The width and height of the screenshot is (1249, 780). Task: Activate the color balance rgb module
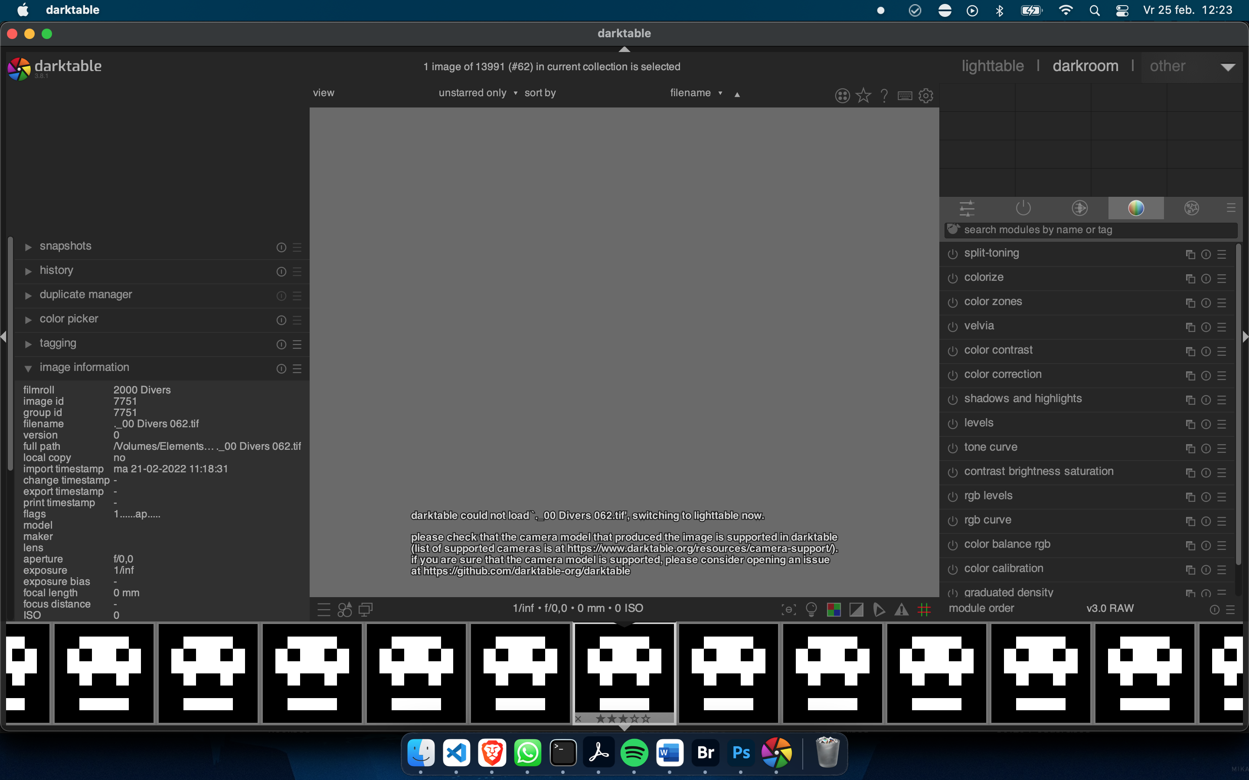952,545
